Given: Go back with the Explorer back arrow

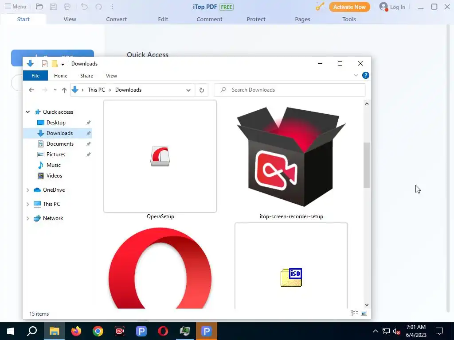Looking at the screenshot, I should tap(31, 90).
